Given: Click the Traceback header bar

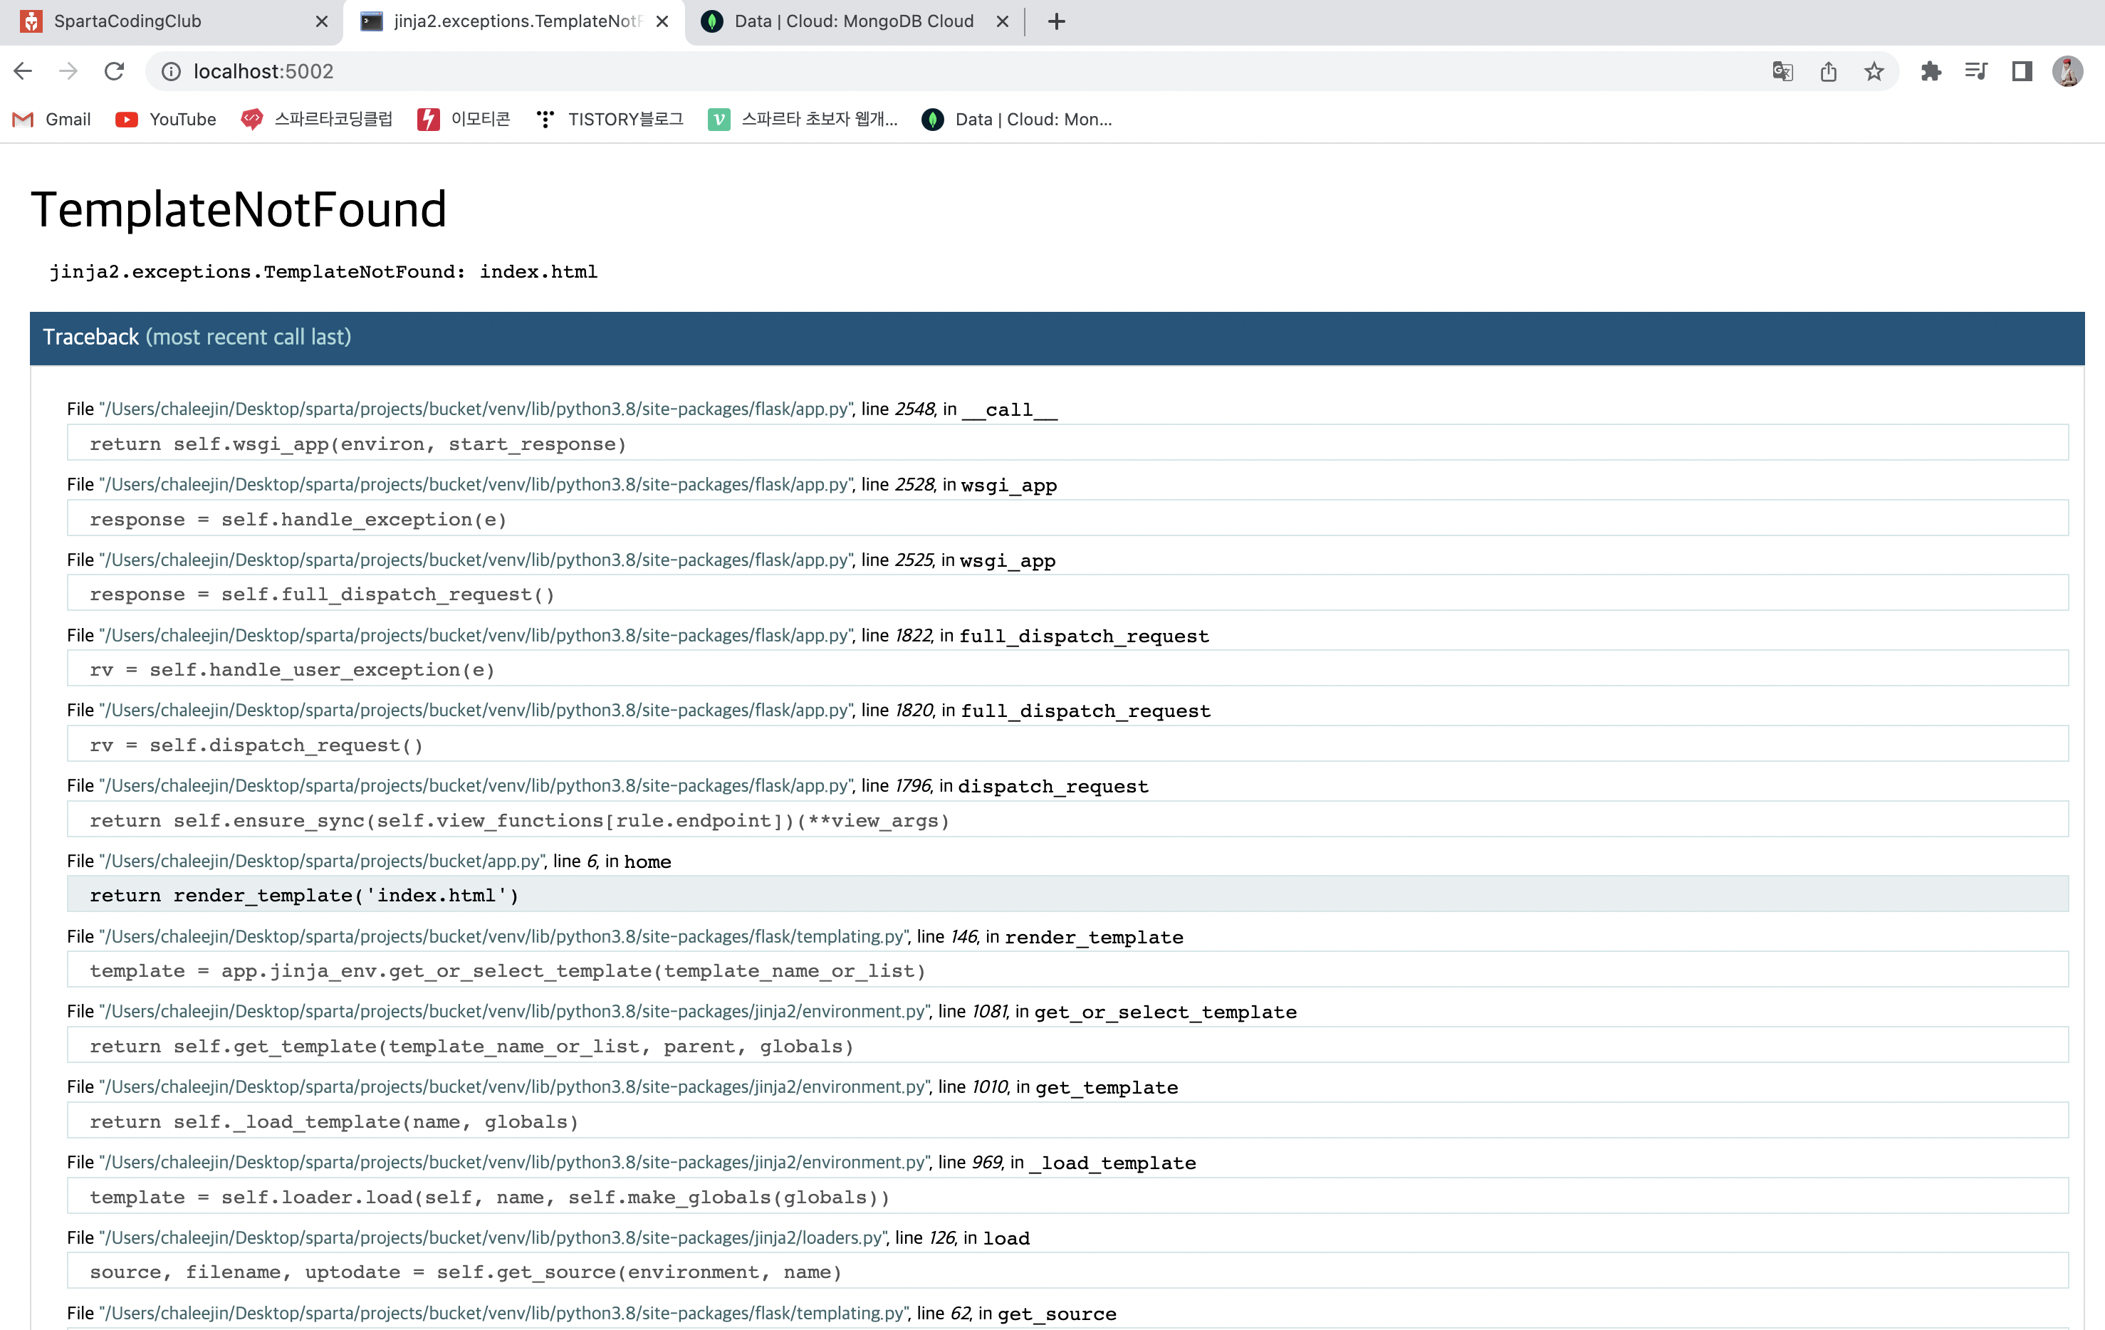Looking at the screenshot, I should (x=1057, y=338).
